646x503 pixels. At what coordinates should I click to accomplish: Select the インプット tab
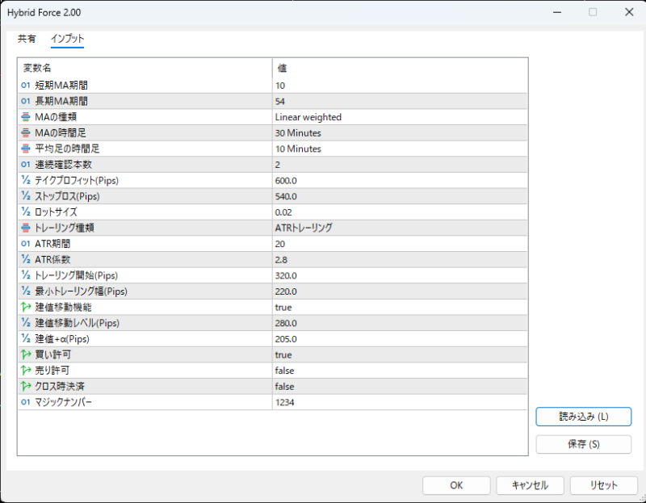(67, 39)
